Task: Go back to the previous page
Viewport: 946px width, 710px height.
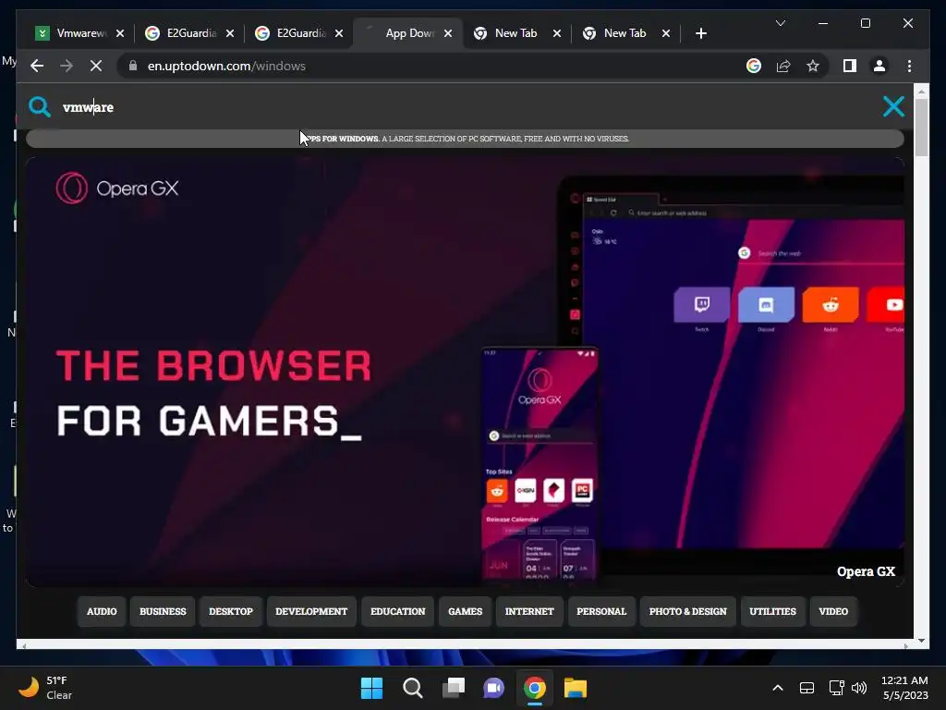Action: point(37,66)
